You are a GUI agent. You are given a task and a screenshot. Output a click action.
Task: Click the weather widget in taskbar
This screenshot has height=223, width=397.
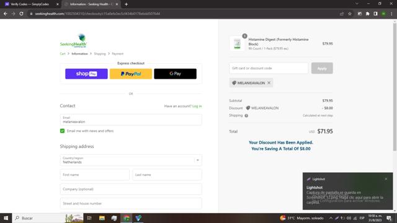302,218
